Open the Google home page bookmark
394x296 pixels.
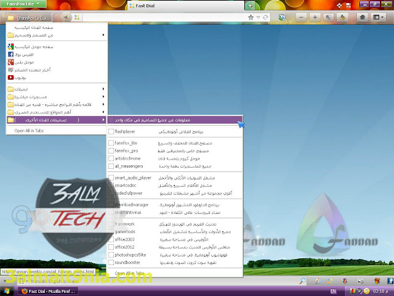pos(57,47)
